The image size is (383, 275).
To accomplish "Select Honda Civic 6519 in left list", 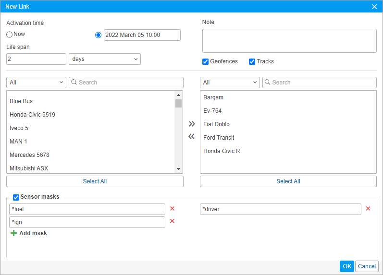I will coord(32,115).
